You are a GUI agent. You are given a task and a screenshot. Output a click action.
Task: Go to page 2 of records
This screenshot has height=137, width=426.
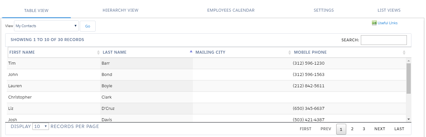[352, 129]
